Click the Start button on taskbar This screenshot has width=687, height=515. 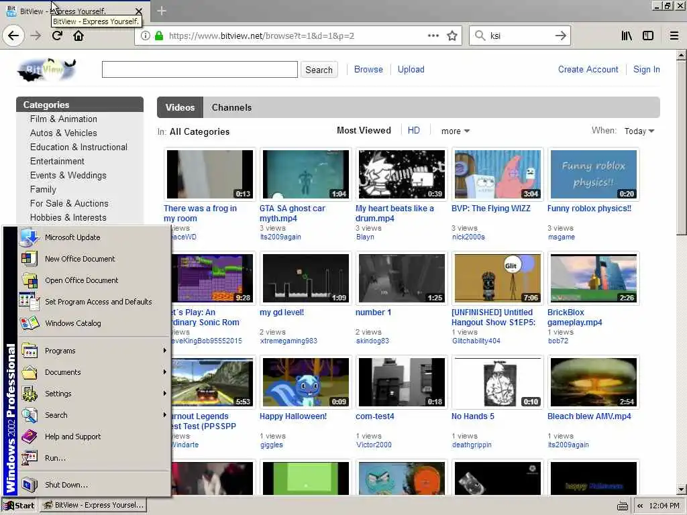point(19,506)
